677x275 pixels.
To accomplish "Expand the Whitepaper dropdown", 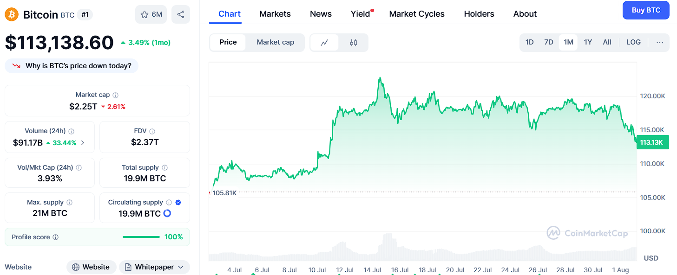I will point(154,267).
